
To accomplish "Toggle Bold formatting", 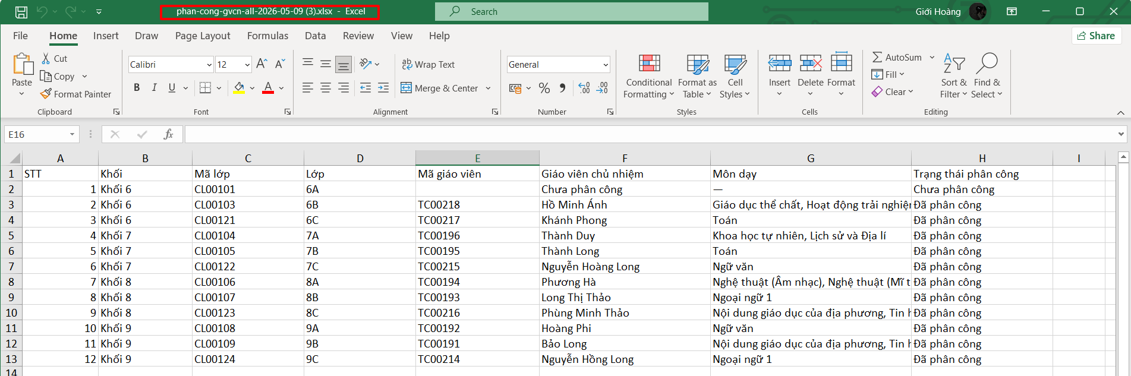I will point(137,88).
